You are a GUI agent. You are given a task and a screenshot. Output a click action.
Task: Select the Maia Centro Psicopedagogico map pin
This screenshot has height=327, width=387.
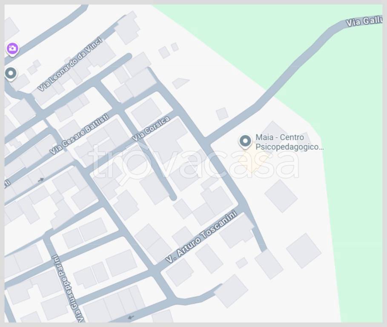click(245, 142)
